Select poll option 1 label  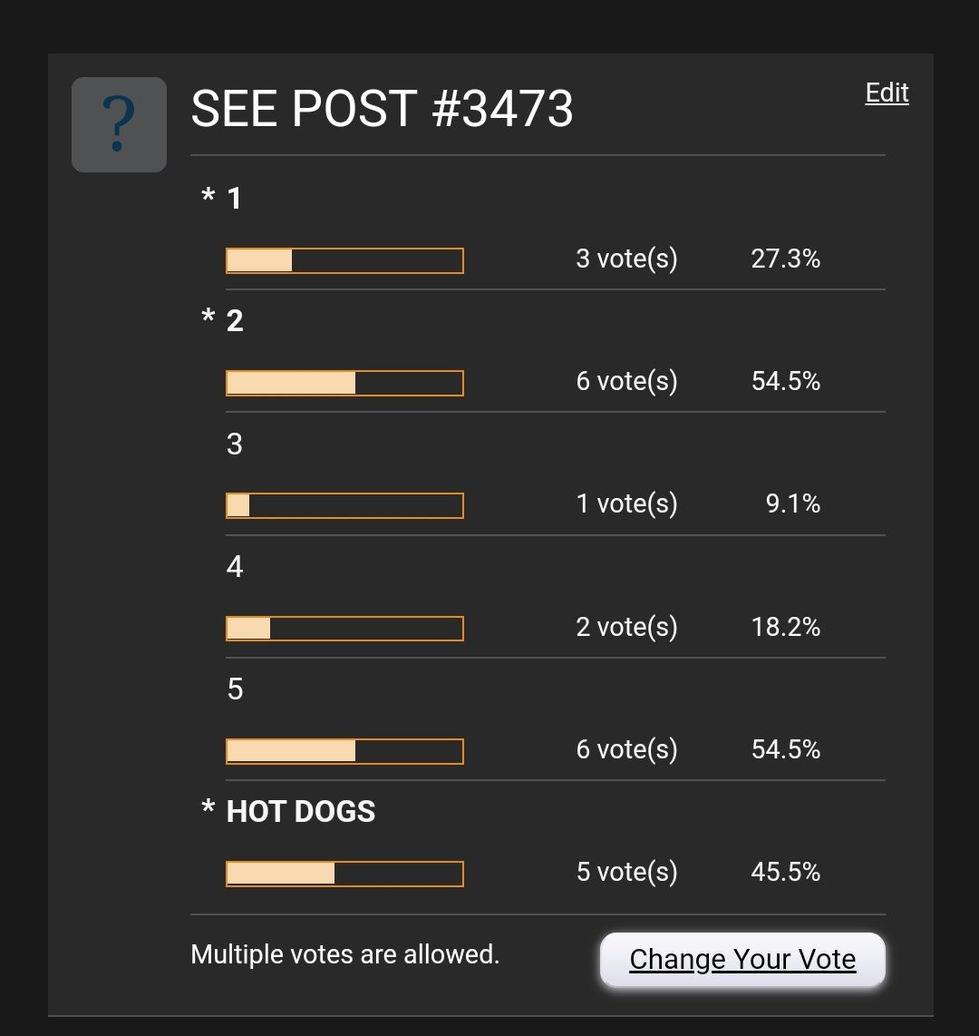tap(235, 198)
